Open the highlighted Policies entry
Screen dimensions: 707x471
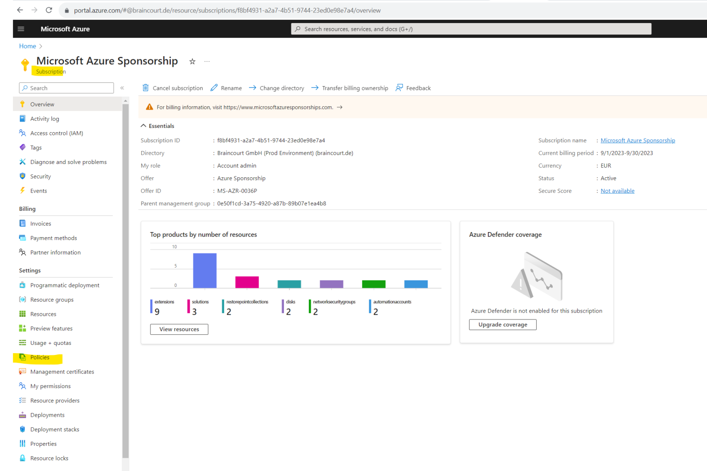[x=40, y=357]
